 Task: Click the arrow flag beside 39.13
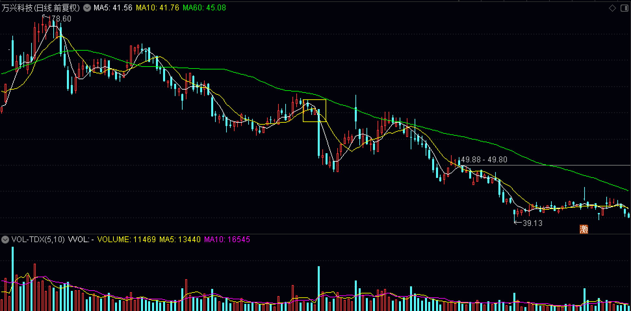518,222
